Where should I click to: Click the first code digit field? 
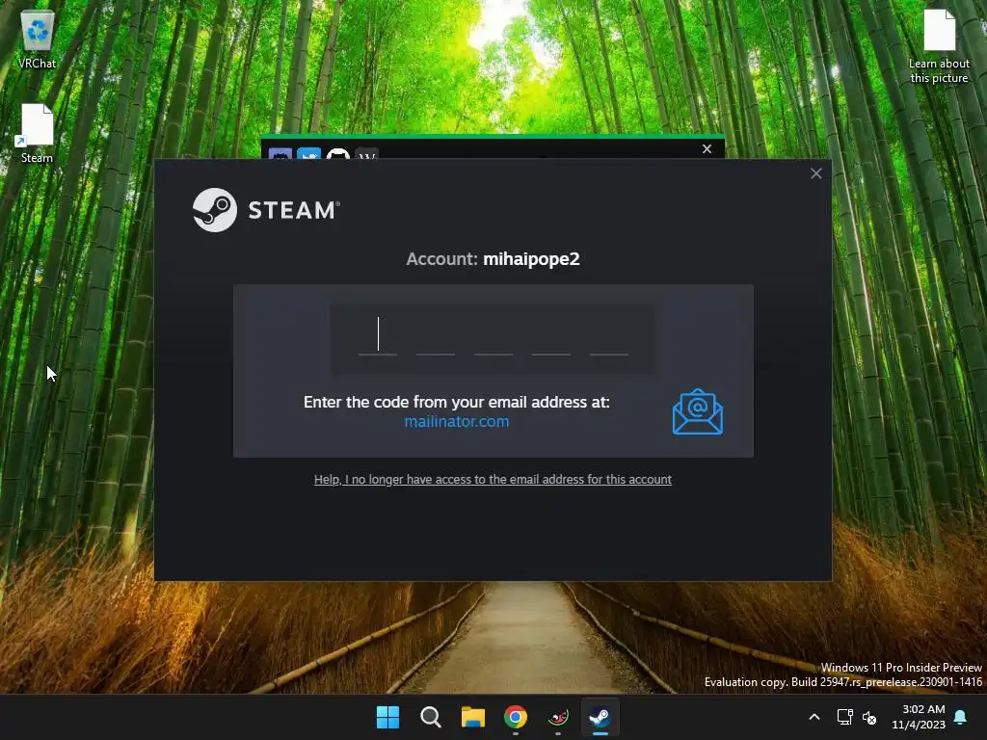(378, 336)
